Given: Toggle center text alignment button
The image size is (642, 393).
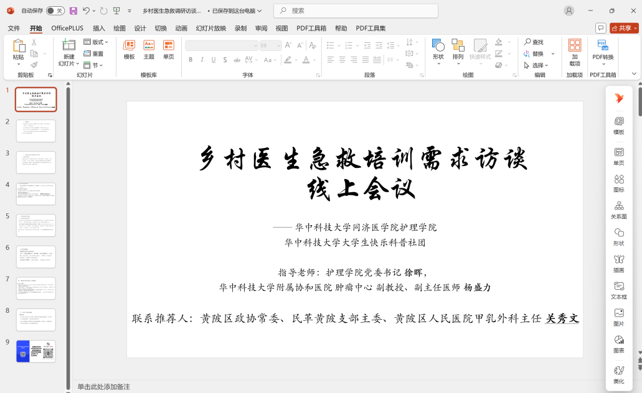Looking at the screenshot, I should pyautogui.click(x=342, y=60).
